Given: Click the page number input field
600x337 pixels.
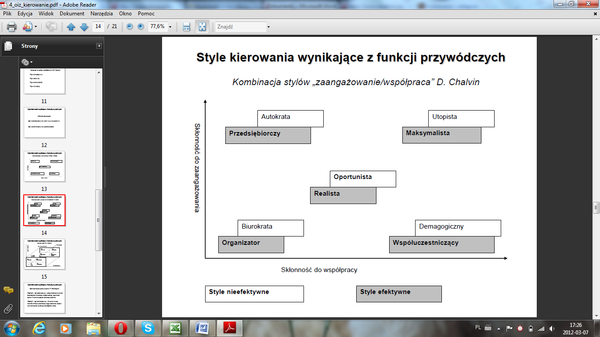Looking at the screenshot, I should coord(98,27).
